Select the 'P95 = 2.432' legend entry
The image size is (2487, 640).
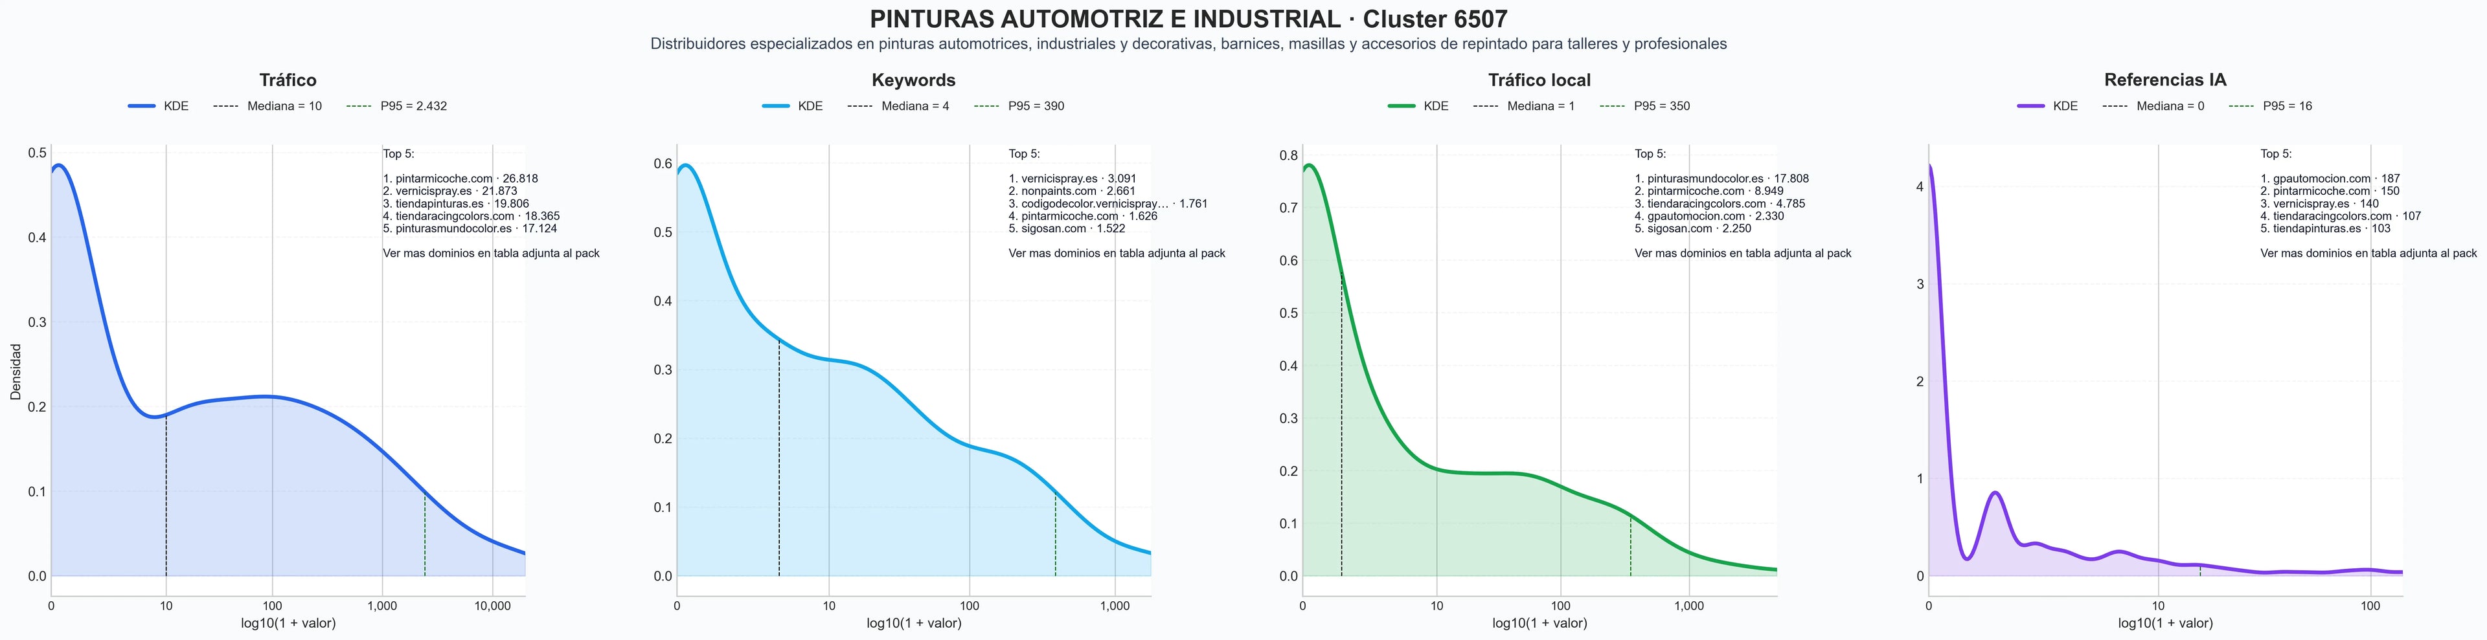coord(397,106)
